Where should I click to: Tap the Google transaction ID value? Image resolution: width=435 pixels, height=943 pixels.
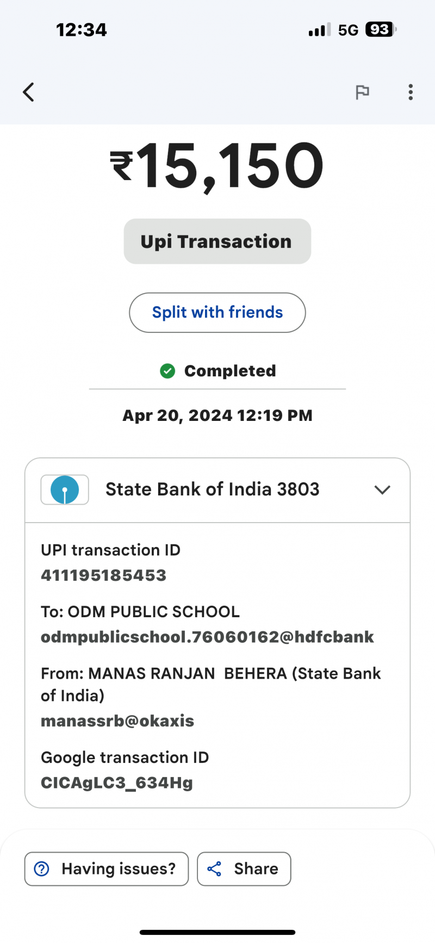pyautogui.click(x=117, y=783)
